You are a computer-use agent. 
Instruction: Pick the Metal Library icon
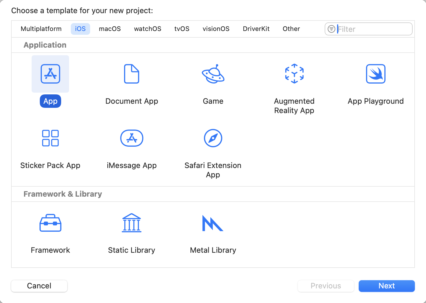pos(213,223)
